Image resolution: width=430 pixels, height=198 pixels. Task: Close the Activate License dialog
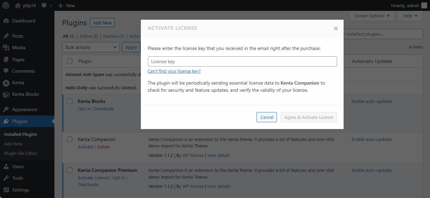point(336,29)
